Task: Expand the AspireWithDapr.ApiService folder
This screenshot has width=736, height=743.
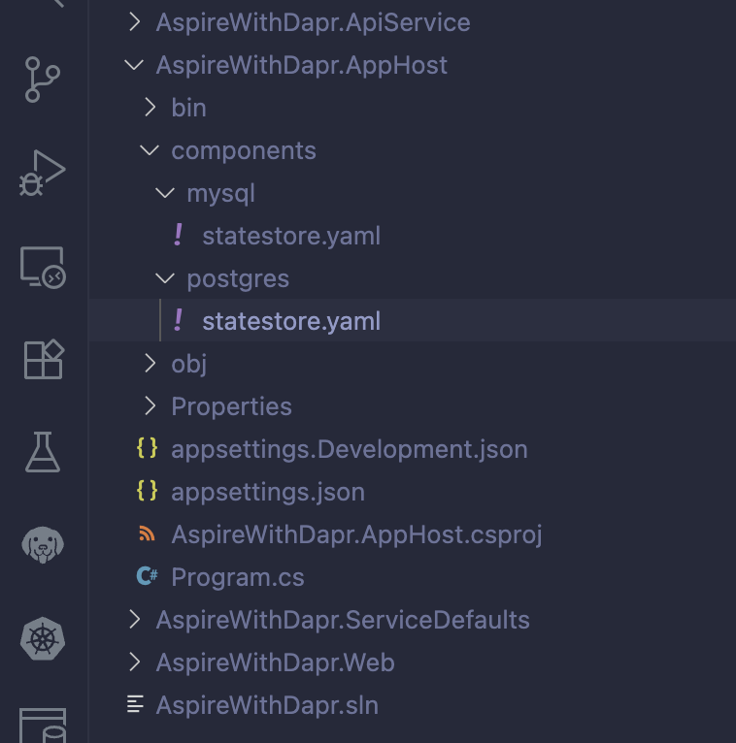Action: (313, 22)
